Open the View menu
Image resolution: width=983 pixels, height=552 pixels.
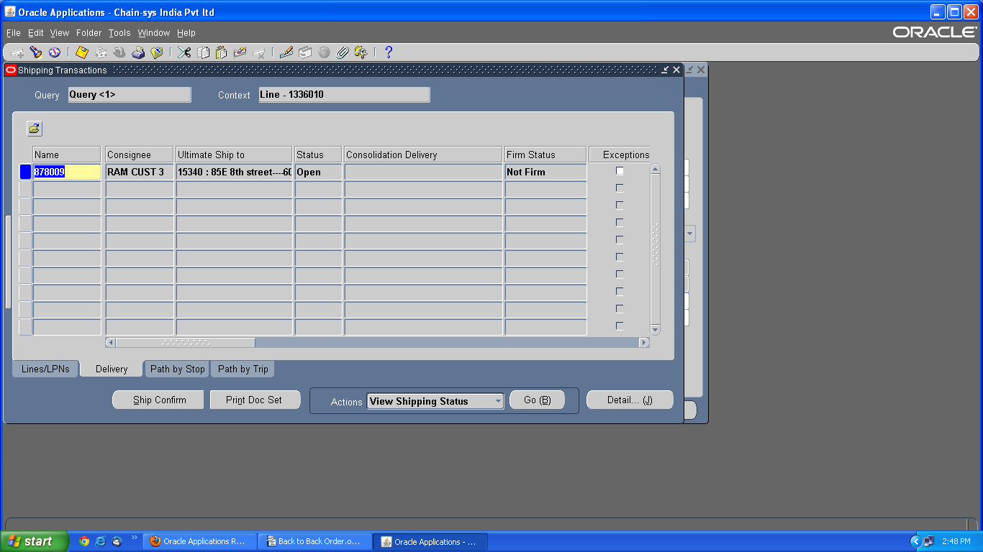[x=60, y=33]
